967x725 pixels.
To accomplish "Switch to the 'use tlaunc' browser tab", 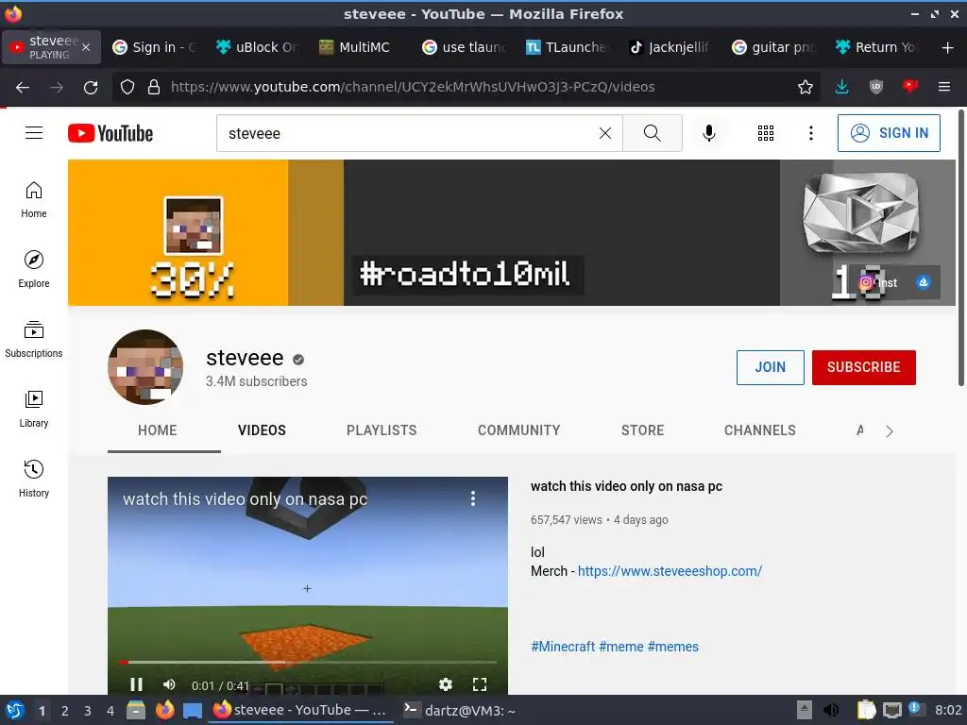I will point(464,47).
